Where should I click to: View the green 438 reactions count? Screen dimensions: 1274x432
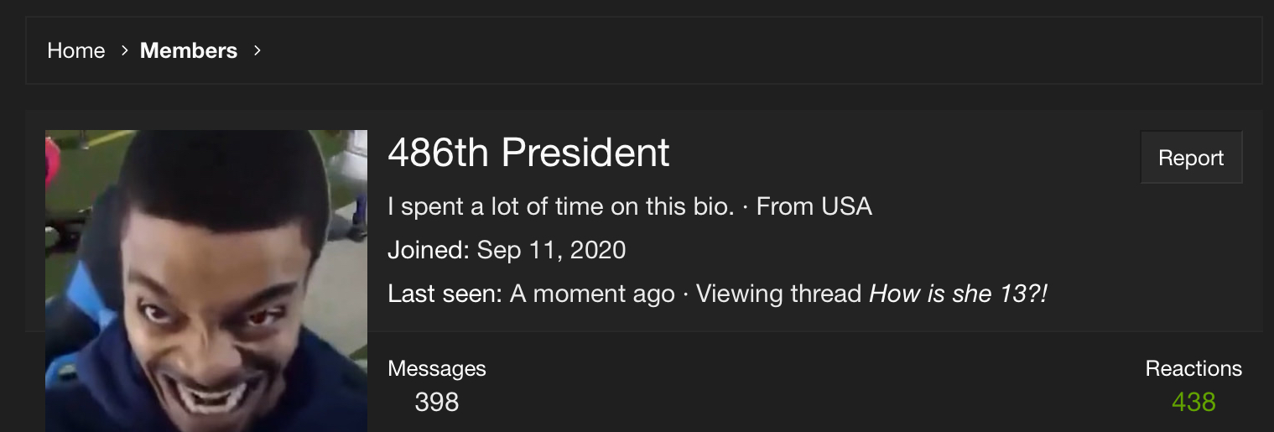click(x=1193, y=402)
